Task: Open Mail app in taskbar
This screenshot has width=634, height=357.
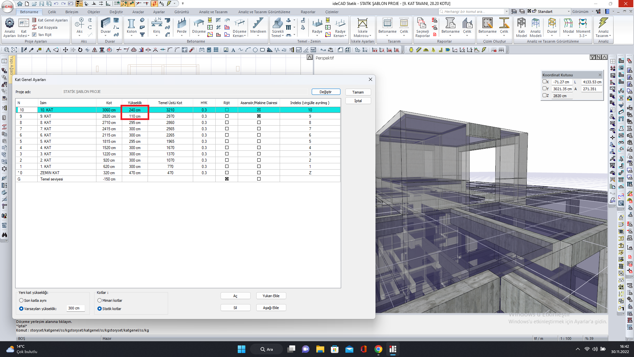Action: click(x=349, y=349)
